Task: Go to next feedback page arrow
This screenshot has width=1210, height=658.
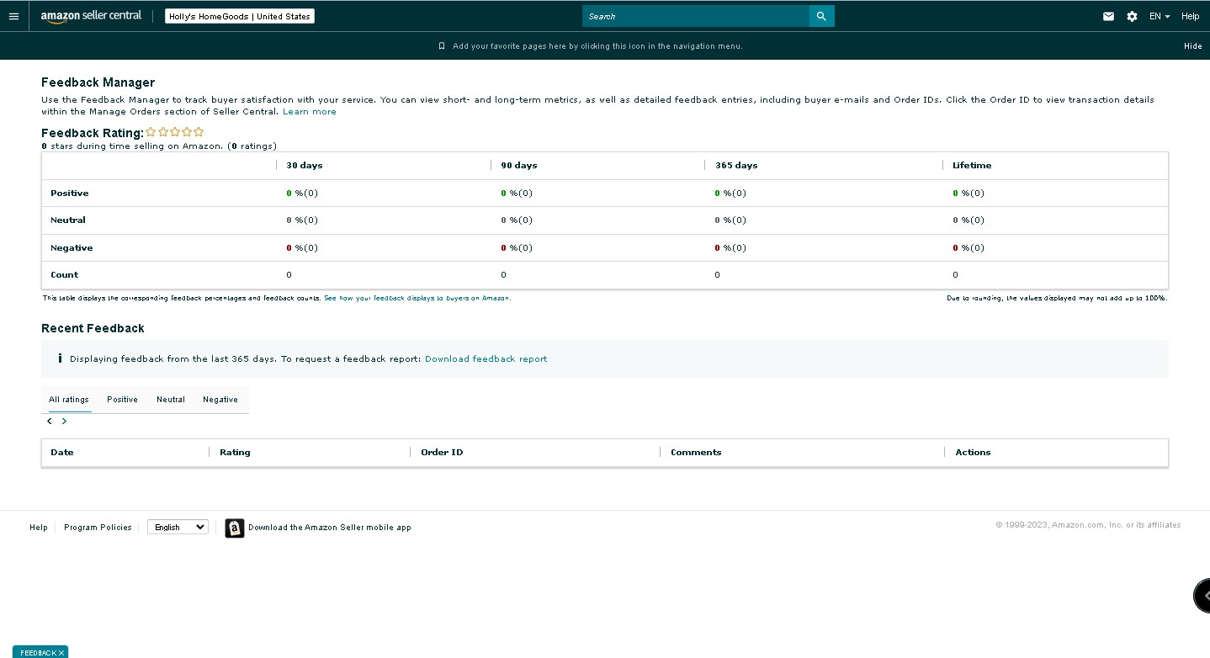Action: pyautogui.click(x=64, y=421)
